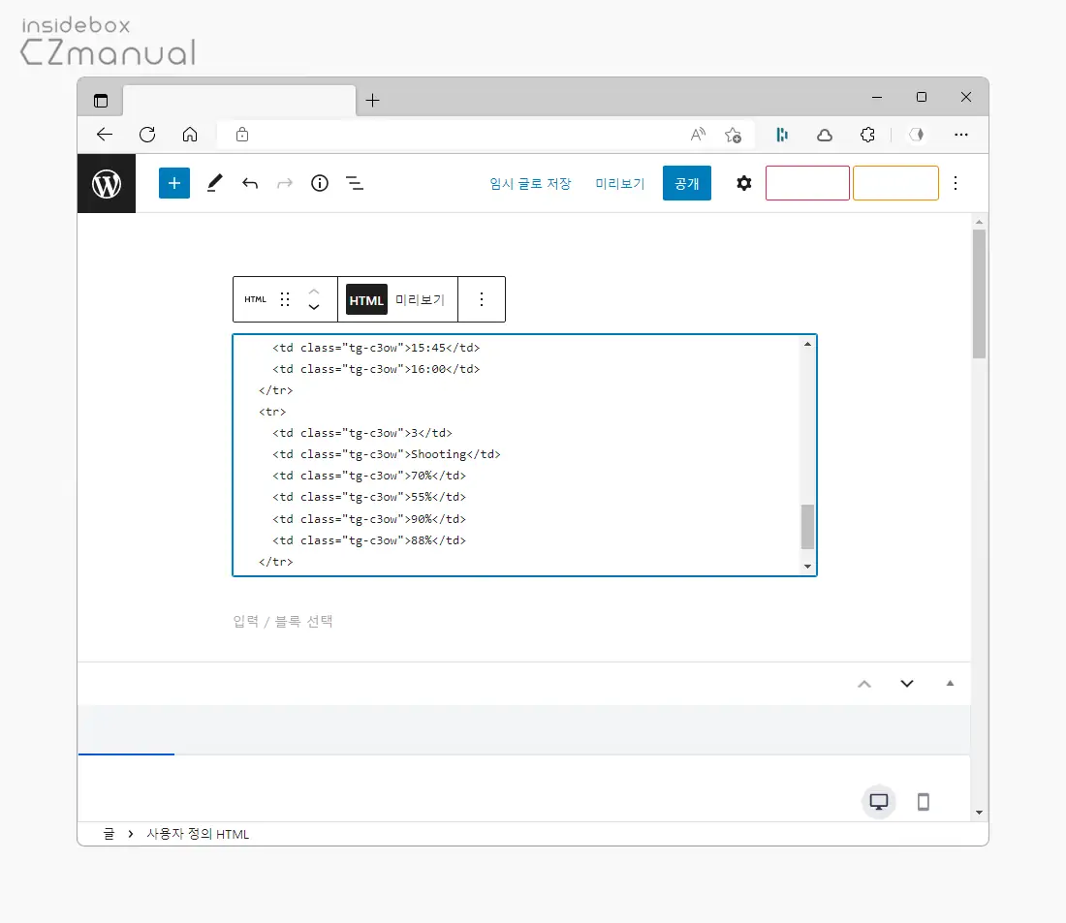Go back with browser back arrow

tap(104, 135)
